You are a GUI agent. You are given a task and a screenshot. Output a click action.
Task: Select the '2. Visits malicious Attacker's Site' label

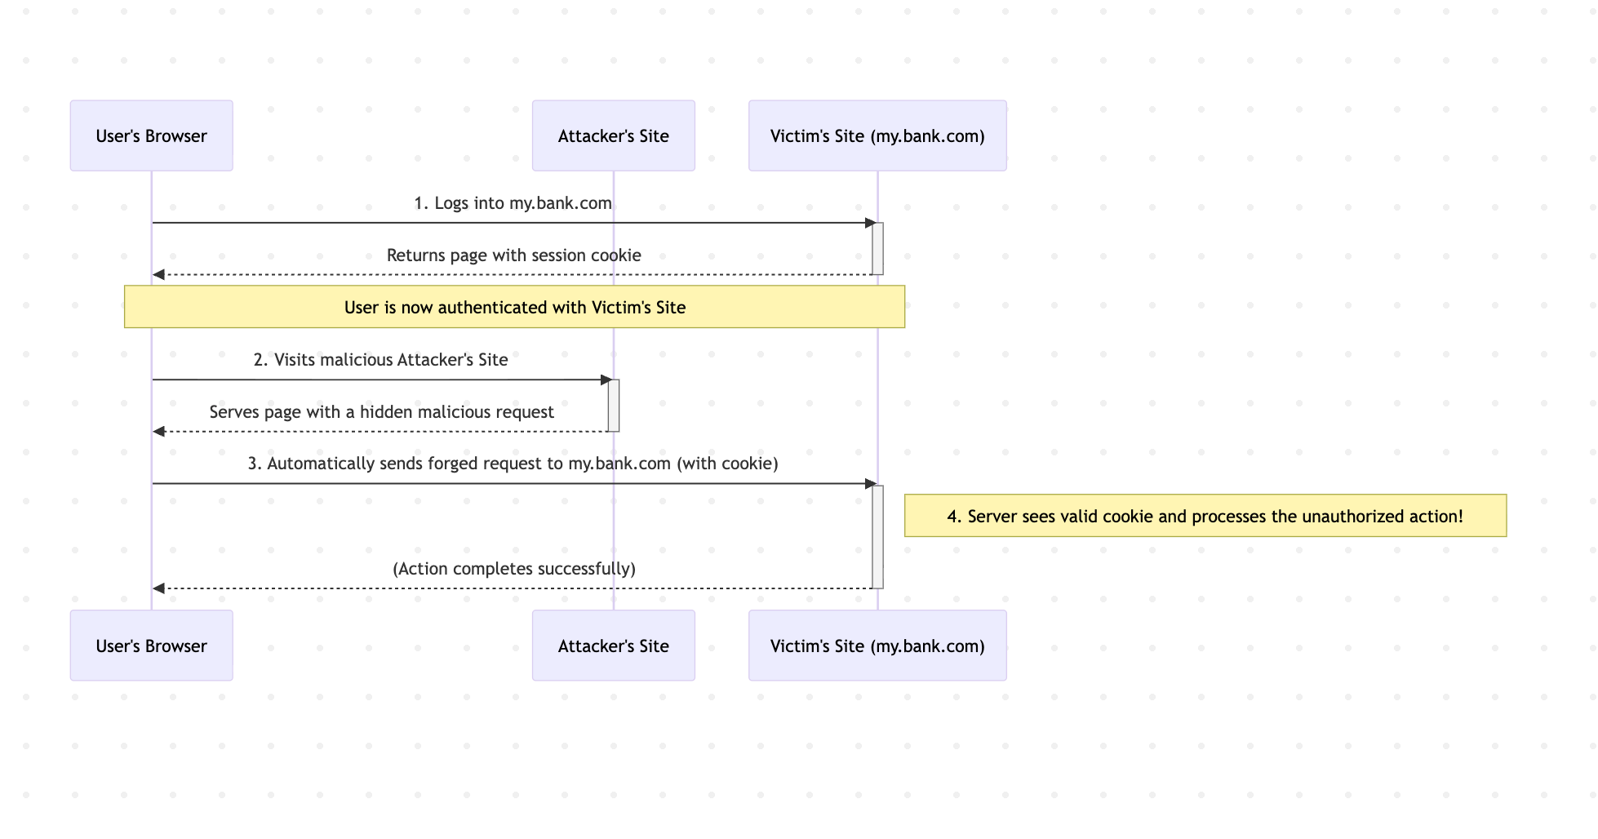380,360
